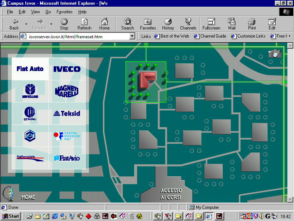Go to the browser Home page
This screenshot has width=294, height=221.
tap(104, 24)
